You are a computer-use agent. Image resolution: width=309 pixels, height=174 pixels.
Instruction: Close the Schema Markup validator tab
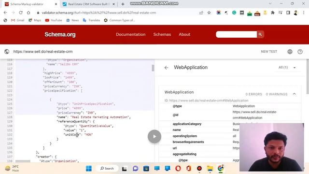[56, 4]
